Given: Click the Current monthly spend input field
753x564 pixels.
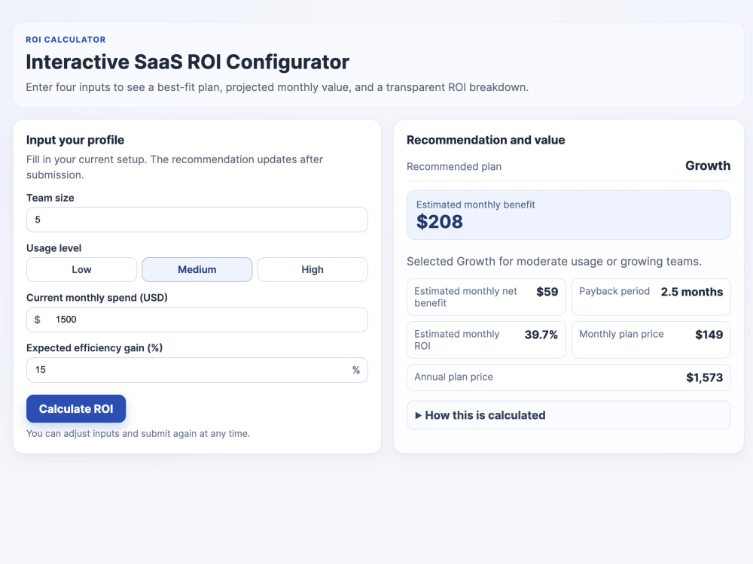Looking at the screenshot, I should click(197, 320).
